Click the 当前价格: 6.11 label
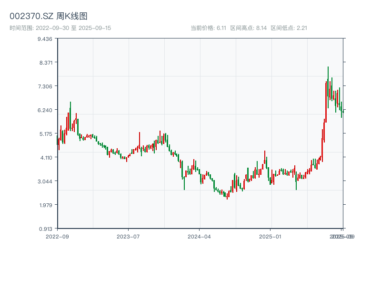Viewport: 381px width, 285px height. coord(208,28)
